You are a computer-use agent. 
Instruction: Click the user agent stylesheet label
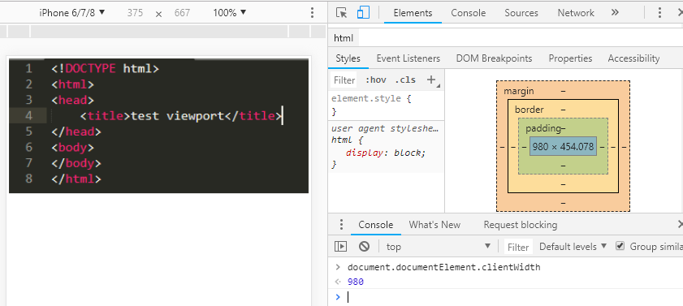click(x=385, y=128)
